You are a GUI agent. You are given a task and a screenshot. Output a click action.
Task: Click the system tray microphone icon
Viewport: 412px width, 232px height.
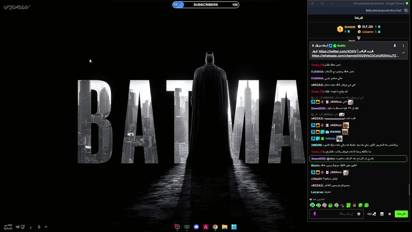pos(39,227)
